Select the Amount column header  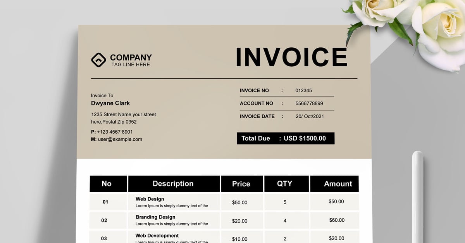click(x=338, y=184)
